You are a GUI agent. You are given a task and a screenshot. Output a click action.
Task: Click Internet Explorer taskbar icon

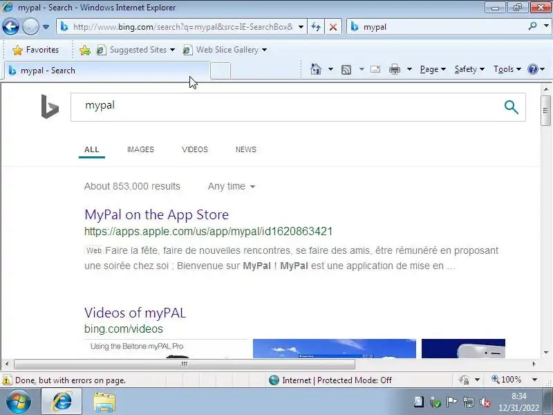(x=62, y=402)
